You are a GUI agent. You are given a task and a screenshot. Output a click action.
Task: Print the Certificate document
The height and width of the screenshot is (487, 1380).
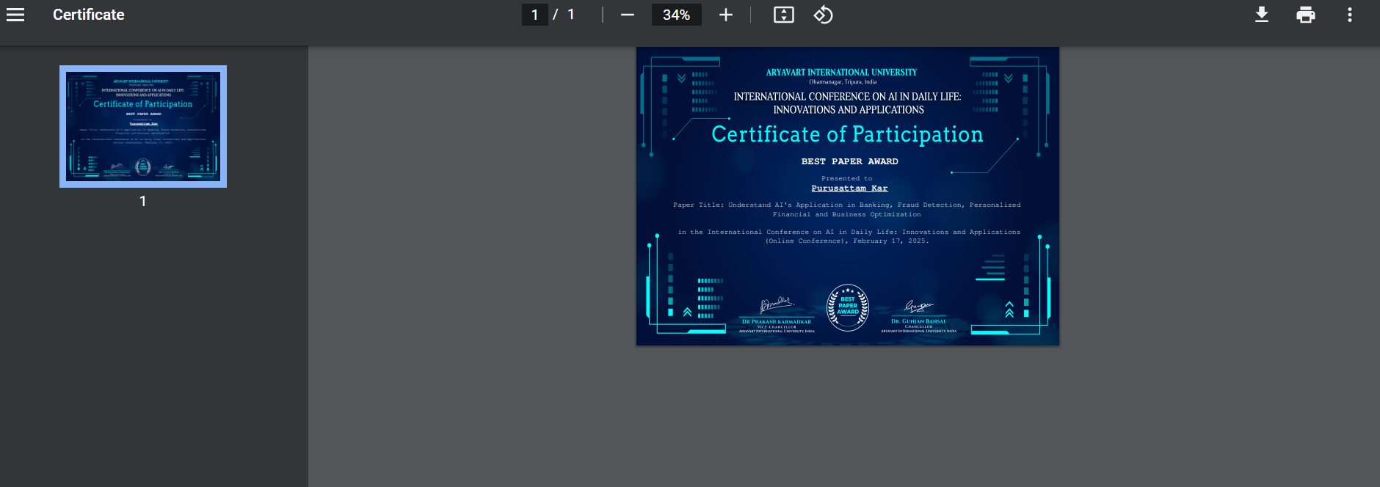[x=1306, y=15]
